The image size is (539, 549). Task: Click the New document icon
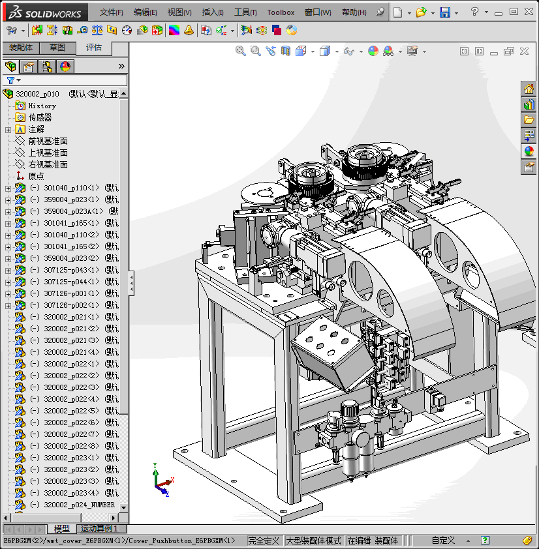(x=397, y=12)
